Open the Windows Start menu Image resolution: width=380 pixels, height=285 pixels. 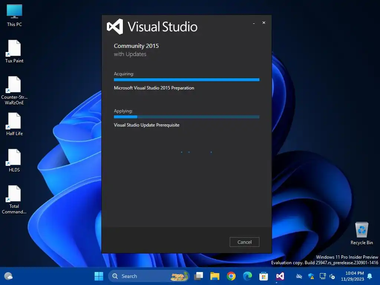(x=99, y=276)
